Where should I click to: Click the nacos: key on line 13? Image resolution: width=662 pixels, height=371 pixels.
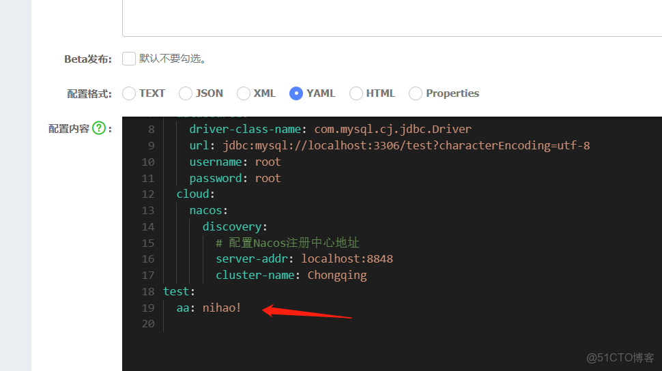(x=209, y=211)
